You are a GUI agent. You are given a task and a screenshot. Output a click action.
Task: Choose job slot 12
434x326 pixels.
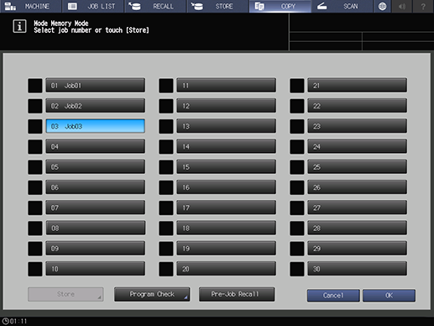(x=227, y=106)
